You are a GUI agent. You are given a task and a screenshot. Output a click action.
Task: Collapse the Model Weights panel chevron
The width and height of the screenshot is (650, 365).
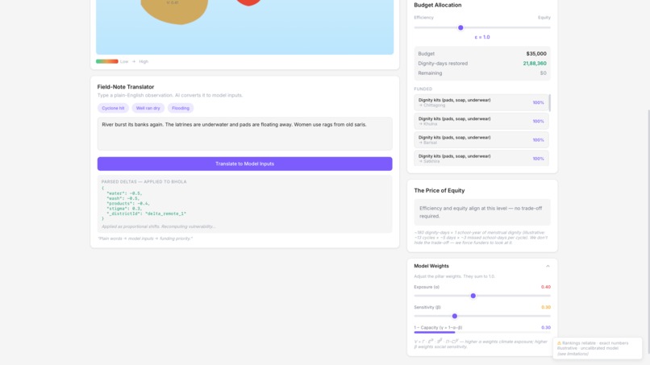tap(548, 267)
